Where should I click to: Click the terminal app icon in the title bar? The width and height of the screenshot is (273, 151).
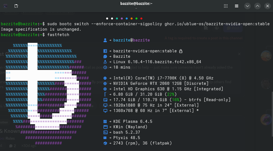[x=5, y=6]
